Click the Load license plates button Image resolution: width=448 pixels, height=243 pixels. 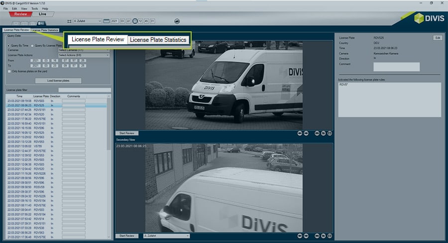tap(58, 81)
